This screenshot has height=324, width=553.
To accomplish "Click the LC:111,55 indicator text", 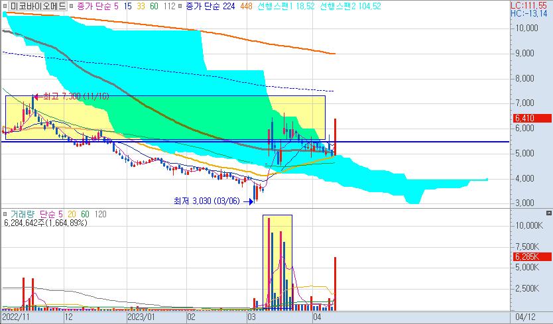I will click(x=528, y=6).
